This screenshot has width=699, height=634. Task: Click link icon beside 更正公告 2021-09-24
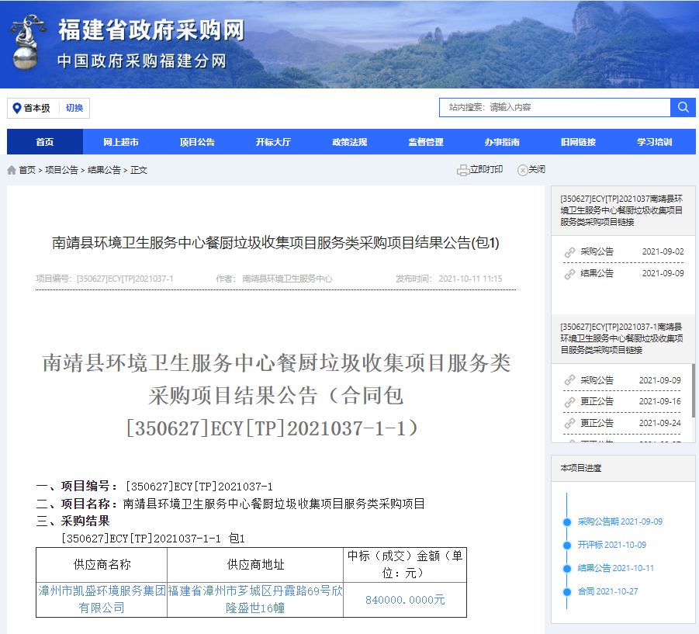pyautogui.click(x=569, y=423)
